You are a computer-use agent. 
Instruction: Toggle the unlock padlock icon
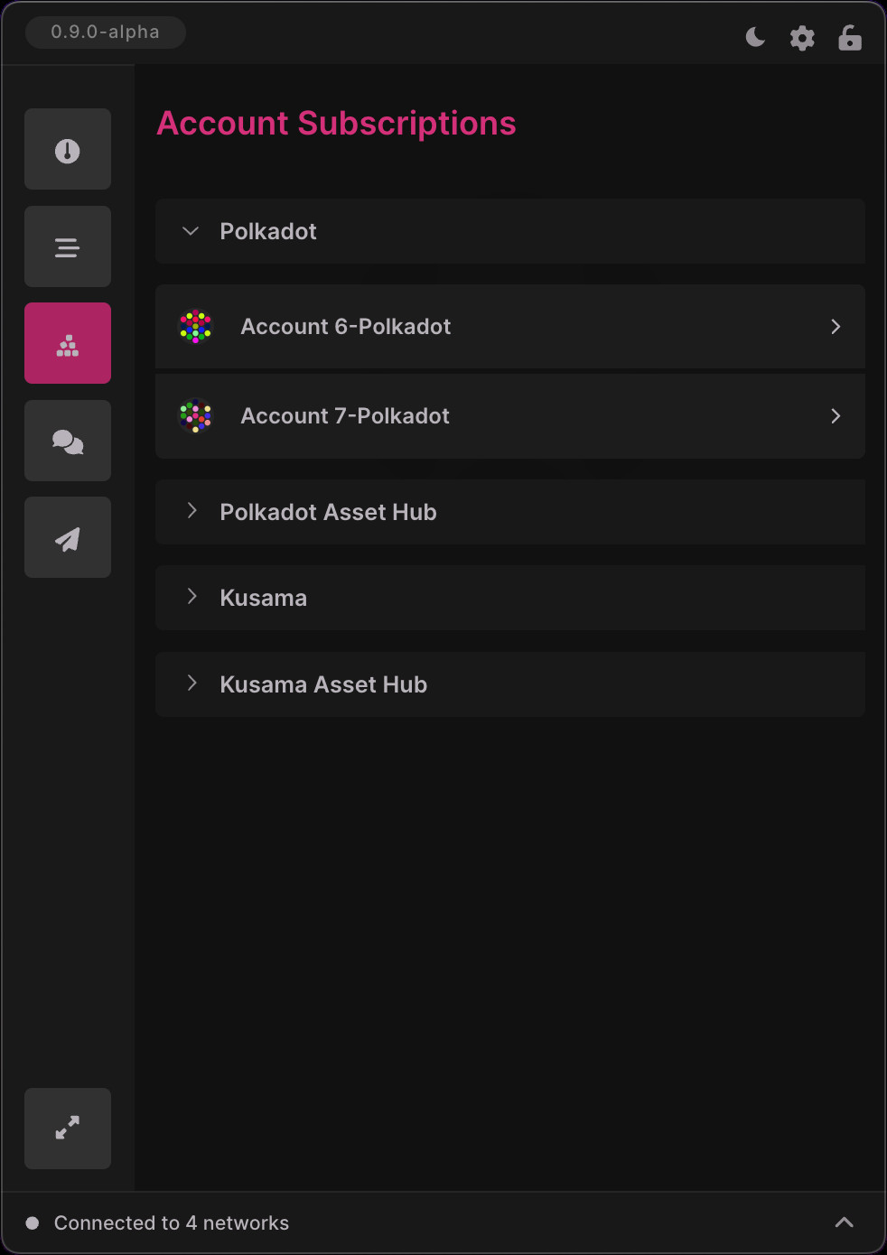850,38
